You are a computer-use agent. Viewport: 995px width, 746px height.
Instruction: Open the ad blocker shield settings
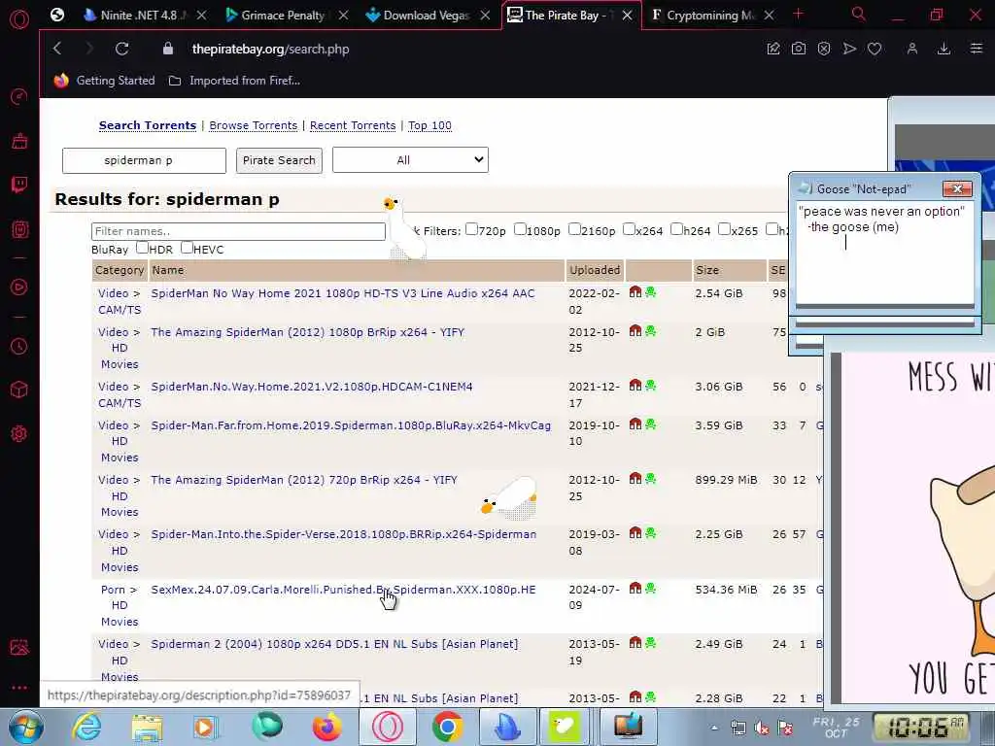coord(824,49)
